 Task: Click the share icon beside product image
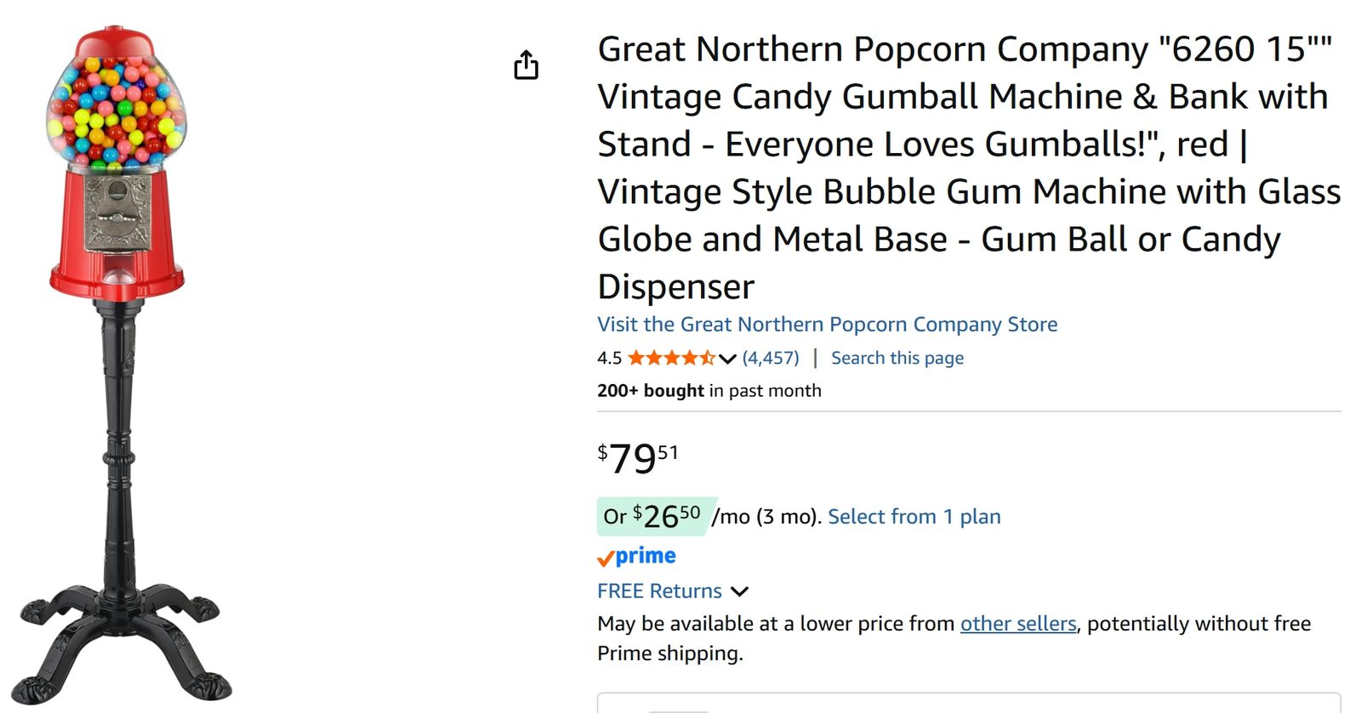pyautogui.click(x=527, y=65)
